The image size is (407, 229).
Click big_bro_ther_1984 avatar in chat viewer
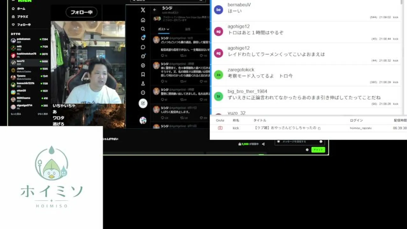(218, 96)
